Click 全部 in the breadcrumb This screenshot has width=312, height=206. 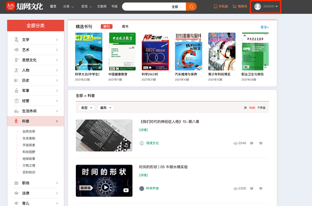(79, 96)
